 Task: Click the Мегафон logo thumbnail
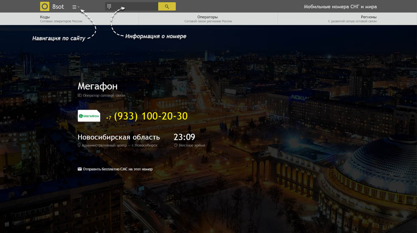point(89,116)
